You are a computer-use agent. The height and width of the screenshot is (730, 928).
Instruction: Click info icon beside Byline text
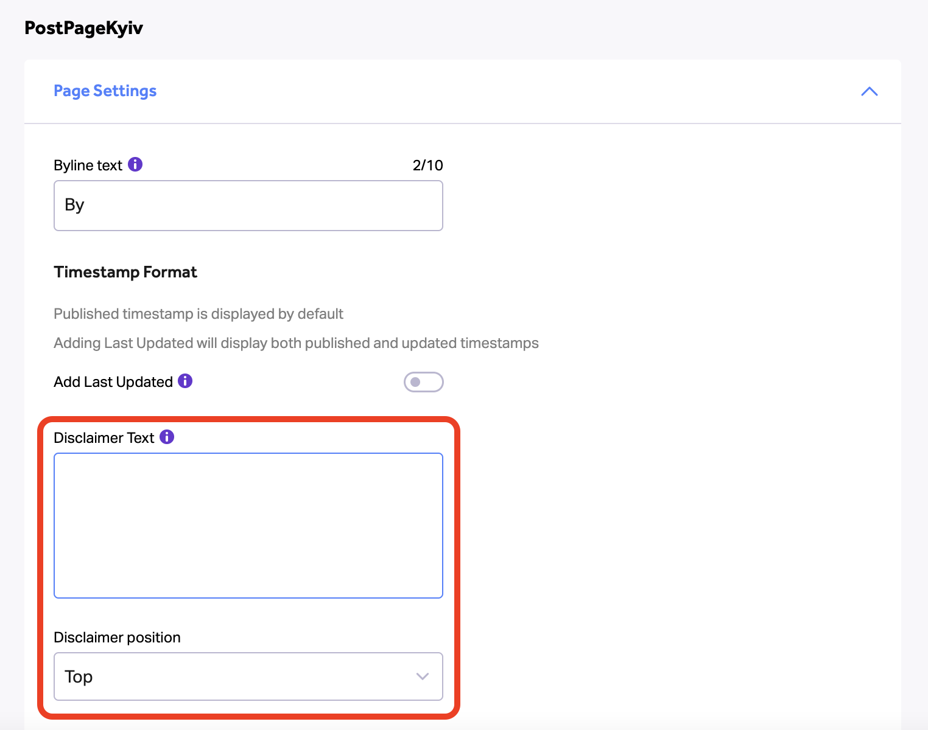click(135, 164)
